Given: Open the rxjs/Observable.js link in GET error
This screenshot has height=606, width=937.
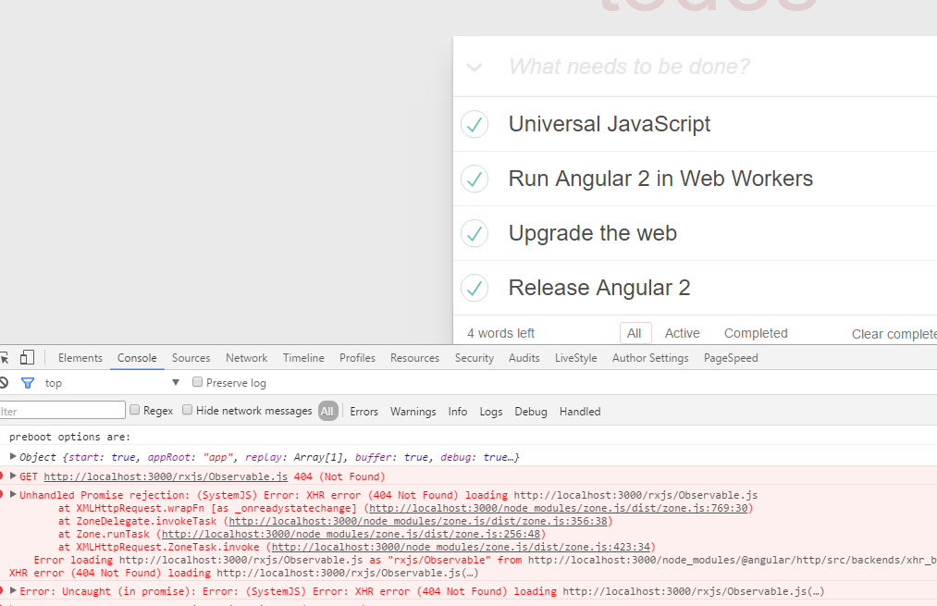Looking at the screenshot, I should (x=166, y=476).
